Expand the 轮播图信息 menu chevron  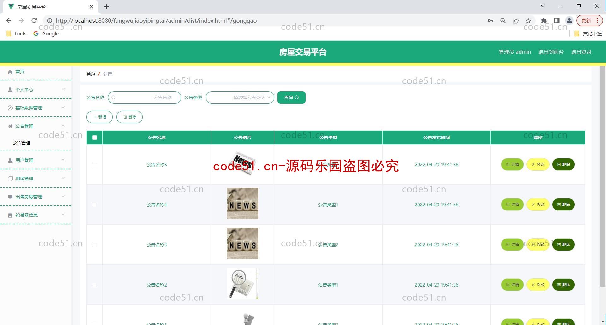[x=63, y=215]
